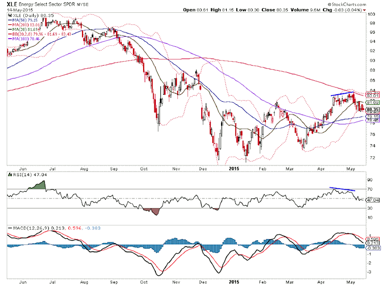Click the 30 level label on RSI axis
The image size is (382, 286).
coord(370,208)
